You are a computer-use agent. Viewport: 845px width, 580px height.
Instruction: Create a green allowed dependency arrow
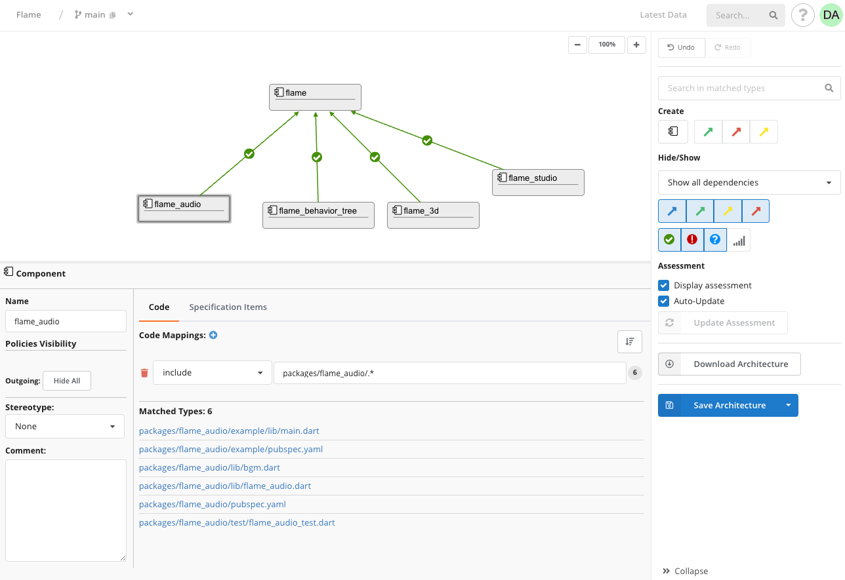708,131
